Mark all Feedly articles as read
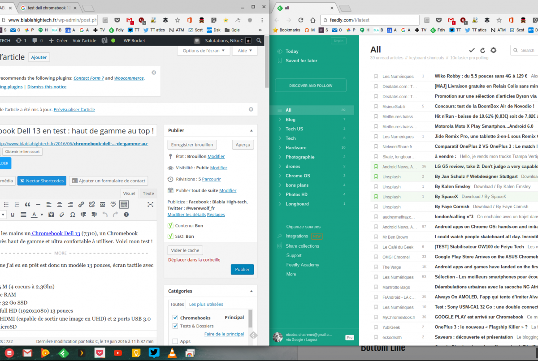Screen dimensions: 538x361 click(472, 50)
